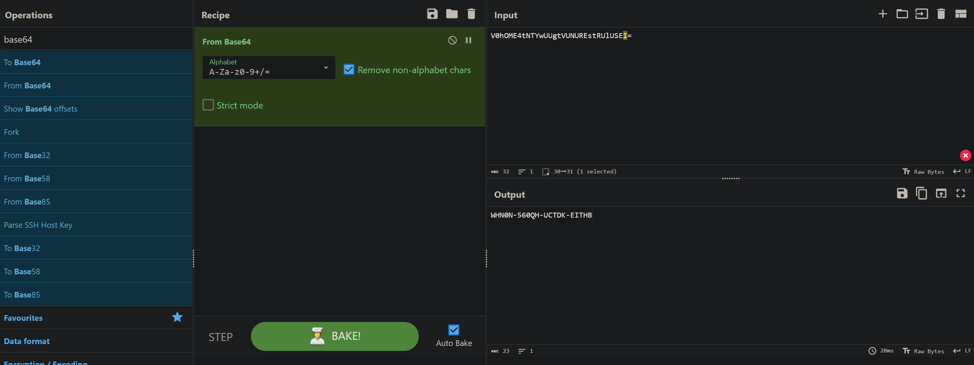The image size is (974, 365).
Task: Open the Favourites star editor
Action: tap(177, 317)
